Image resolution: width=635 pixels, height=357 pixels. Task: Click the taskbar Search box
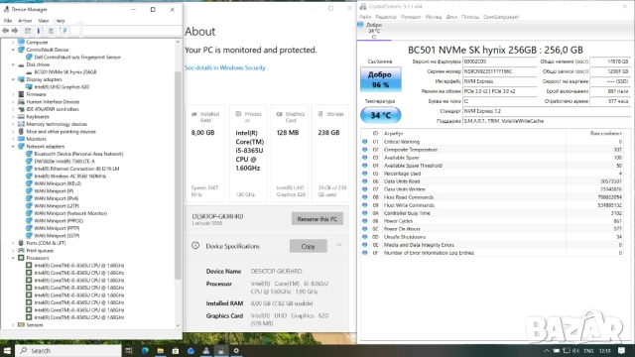click(x=68, y=350)
